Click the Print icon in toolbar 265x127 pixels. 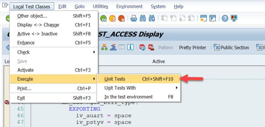[x=134, y=19]
